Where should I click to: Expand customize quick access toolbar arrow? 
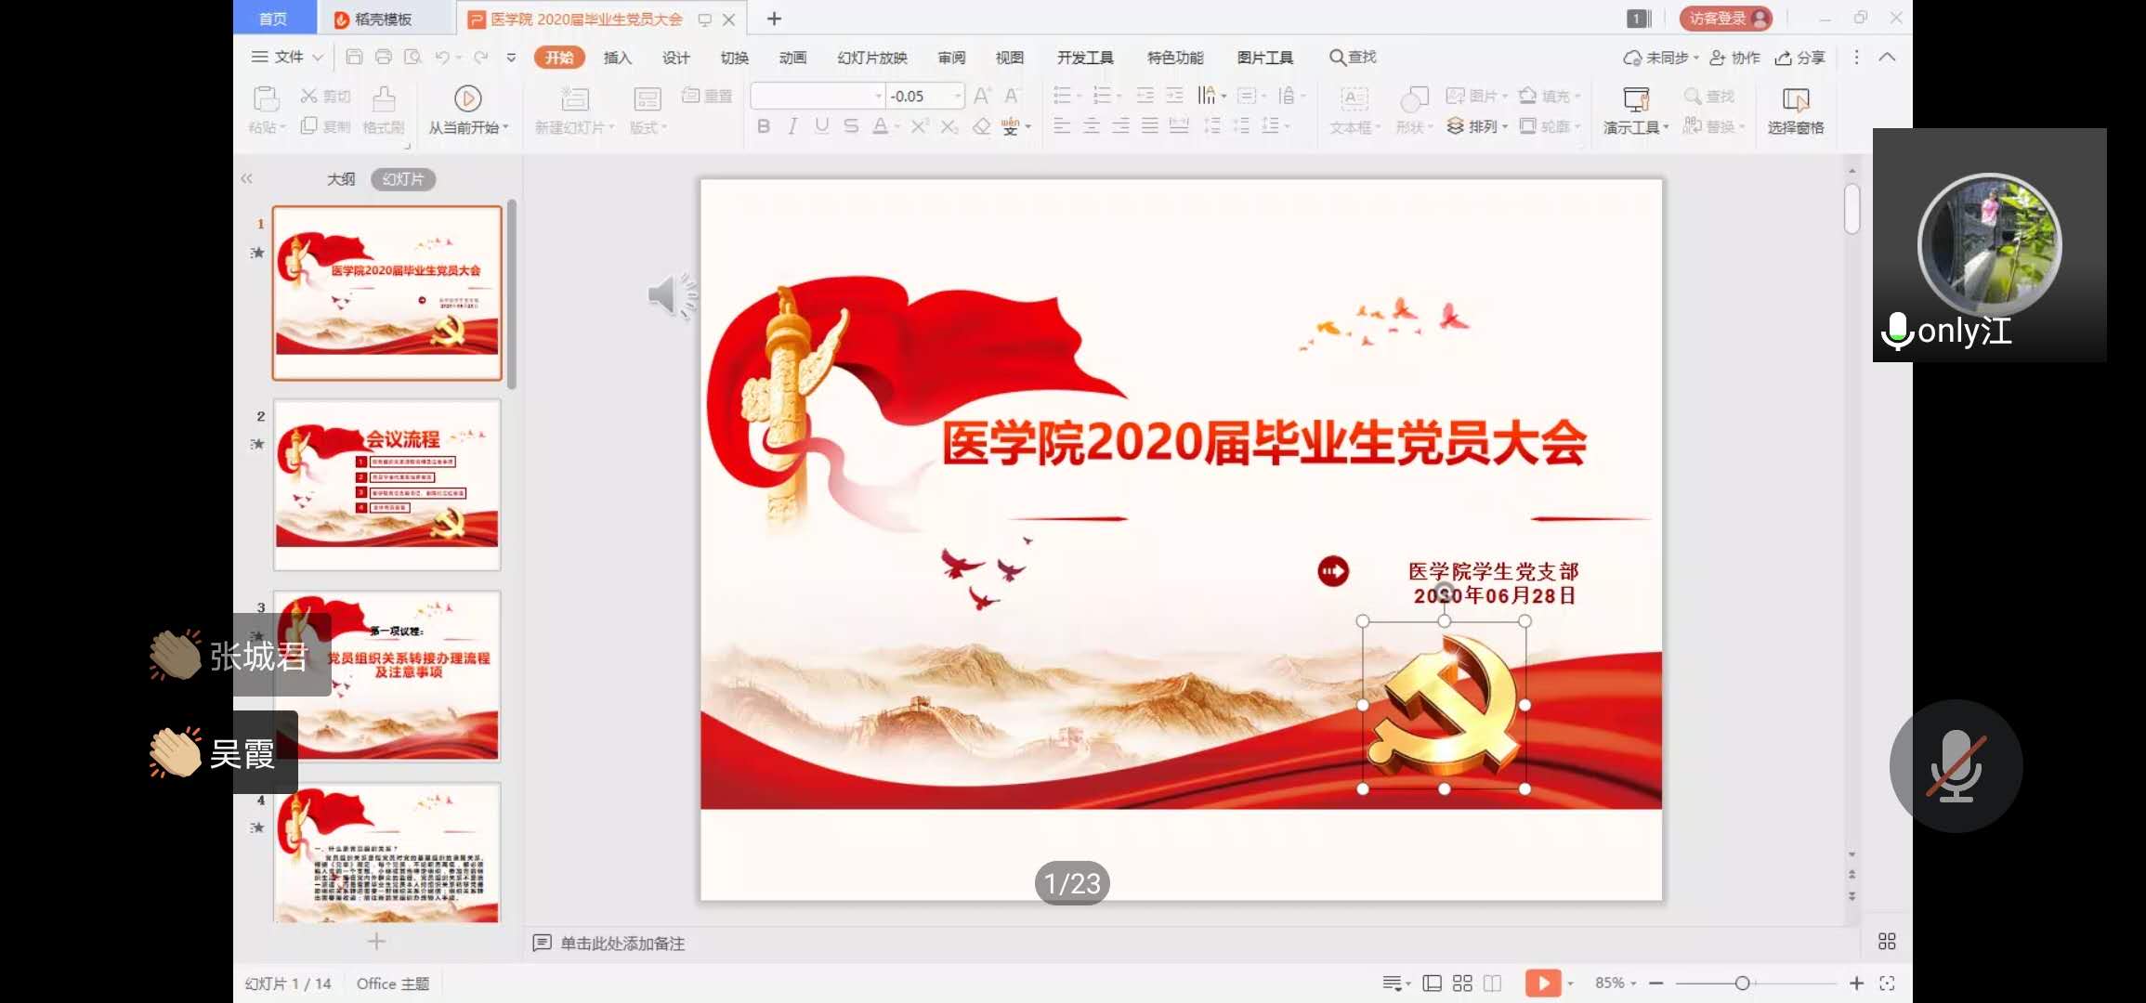tap(511, 57)
